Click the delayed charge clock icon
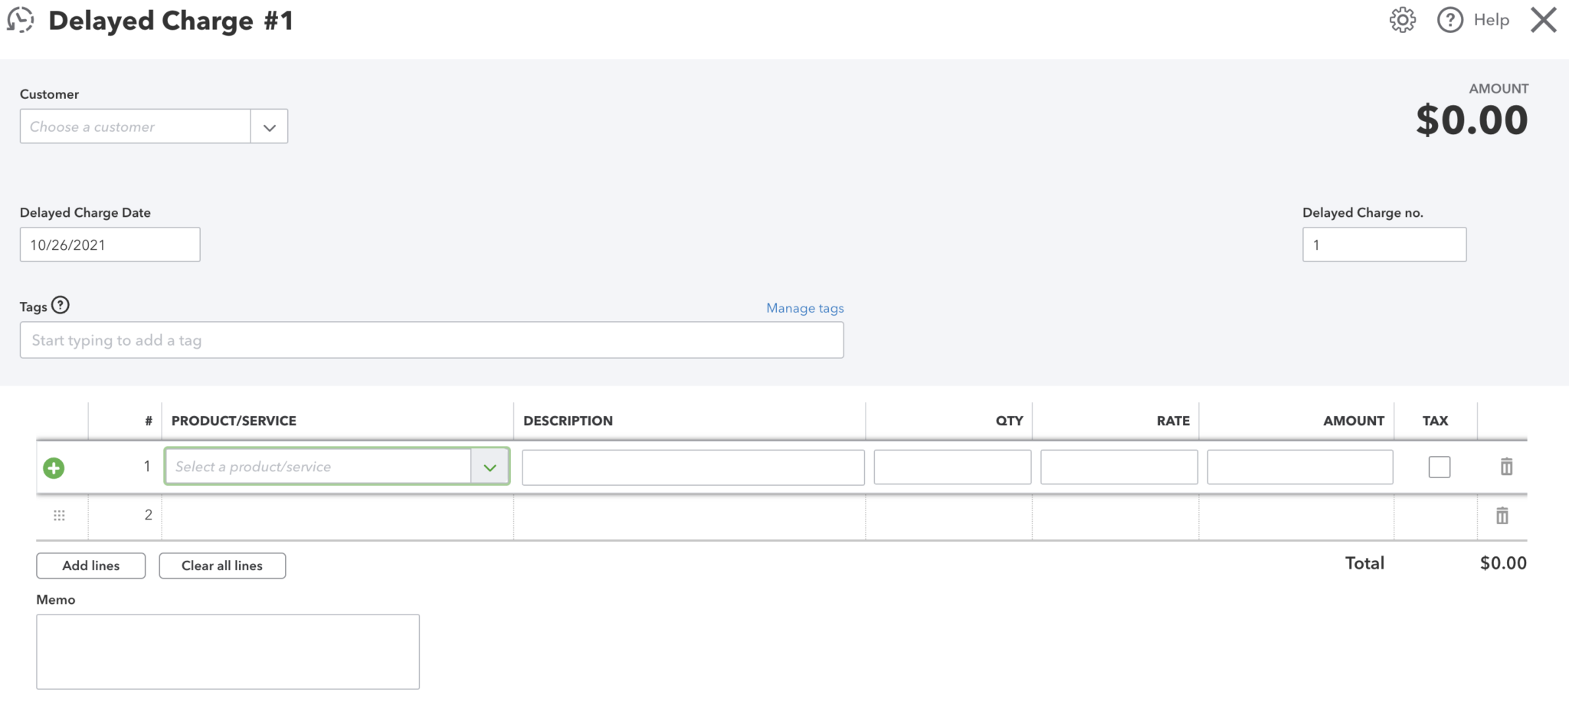The height and width of the screenshot is (705, 1569). (21, 20)
